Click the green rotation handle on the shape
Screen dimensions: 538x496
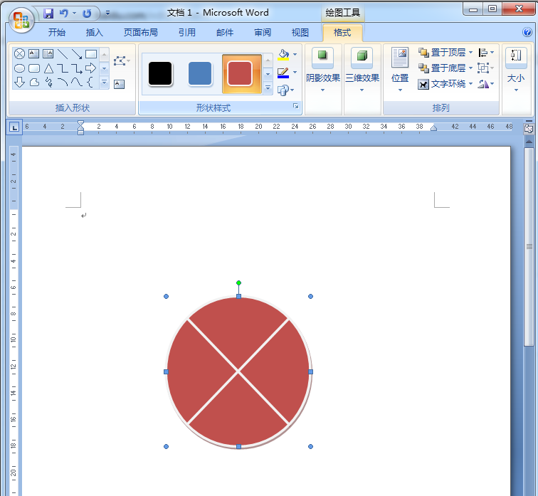point(238,283)
